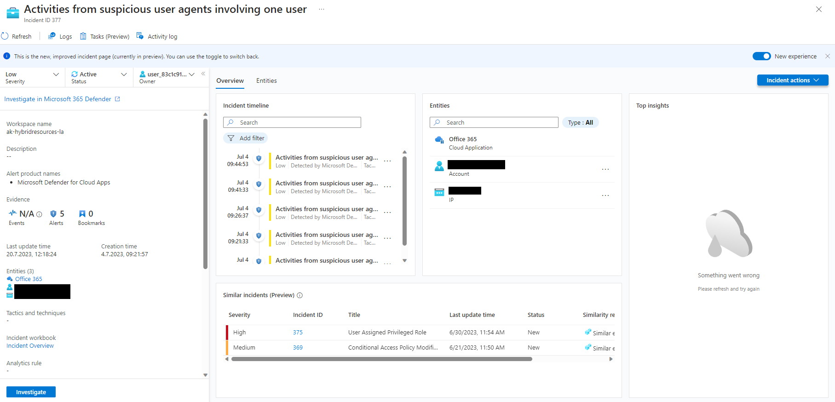Select the Office 365 cloud application entity

pyautogui.click(x=522, y=143)
